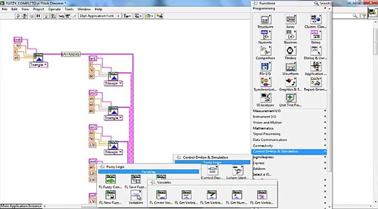Open the File menu
378x209 pixels.
pos(4,9)
